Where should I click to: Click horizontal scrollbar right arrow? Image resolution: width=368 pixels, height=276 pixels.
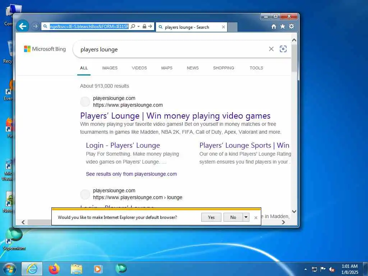tap(283, 222)
